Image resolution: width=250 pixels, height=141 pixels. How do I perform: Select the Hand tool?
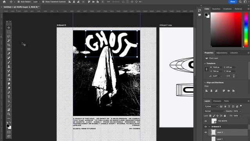[x=9, y=110]
